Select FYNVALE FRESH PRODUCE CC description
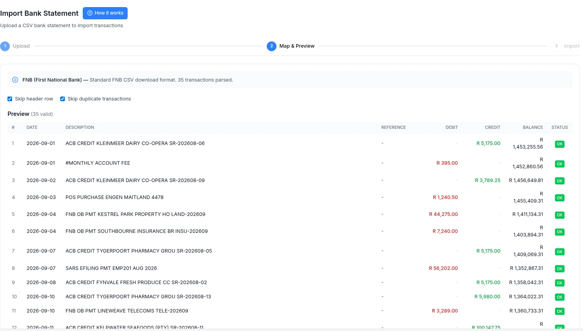The image size is (583, 331). coord(136,283)
